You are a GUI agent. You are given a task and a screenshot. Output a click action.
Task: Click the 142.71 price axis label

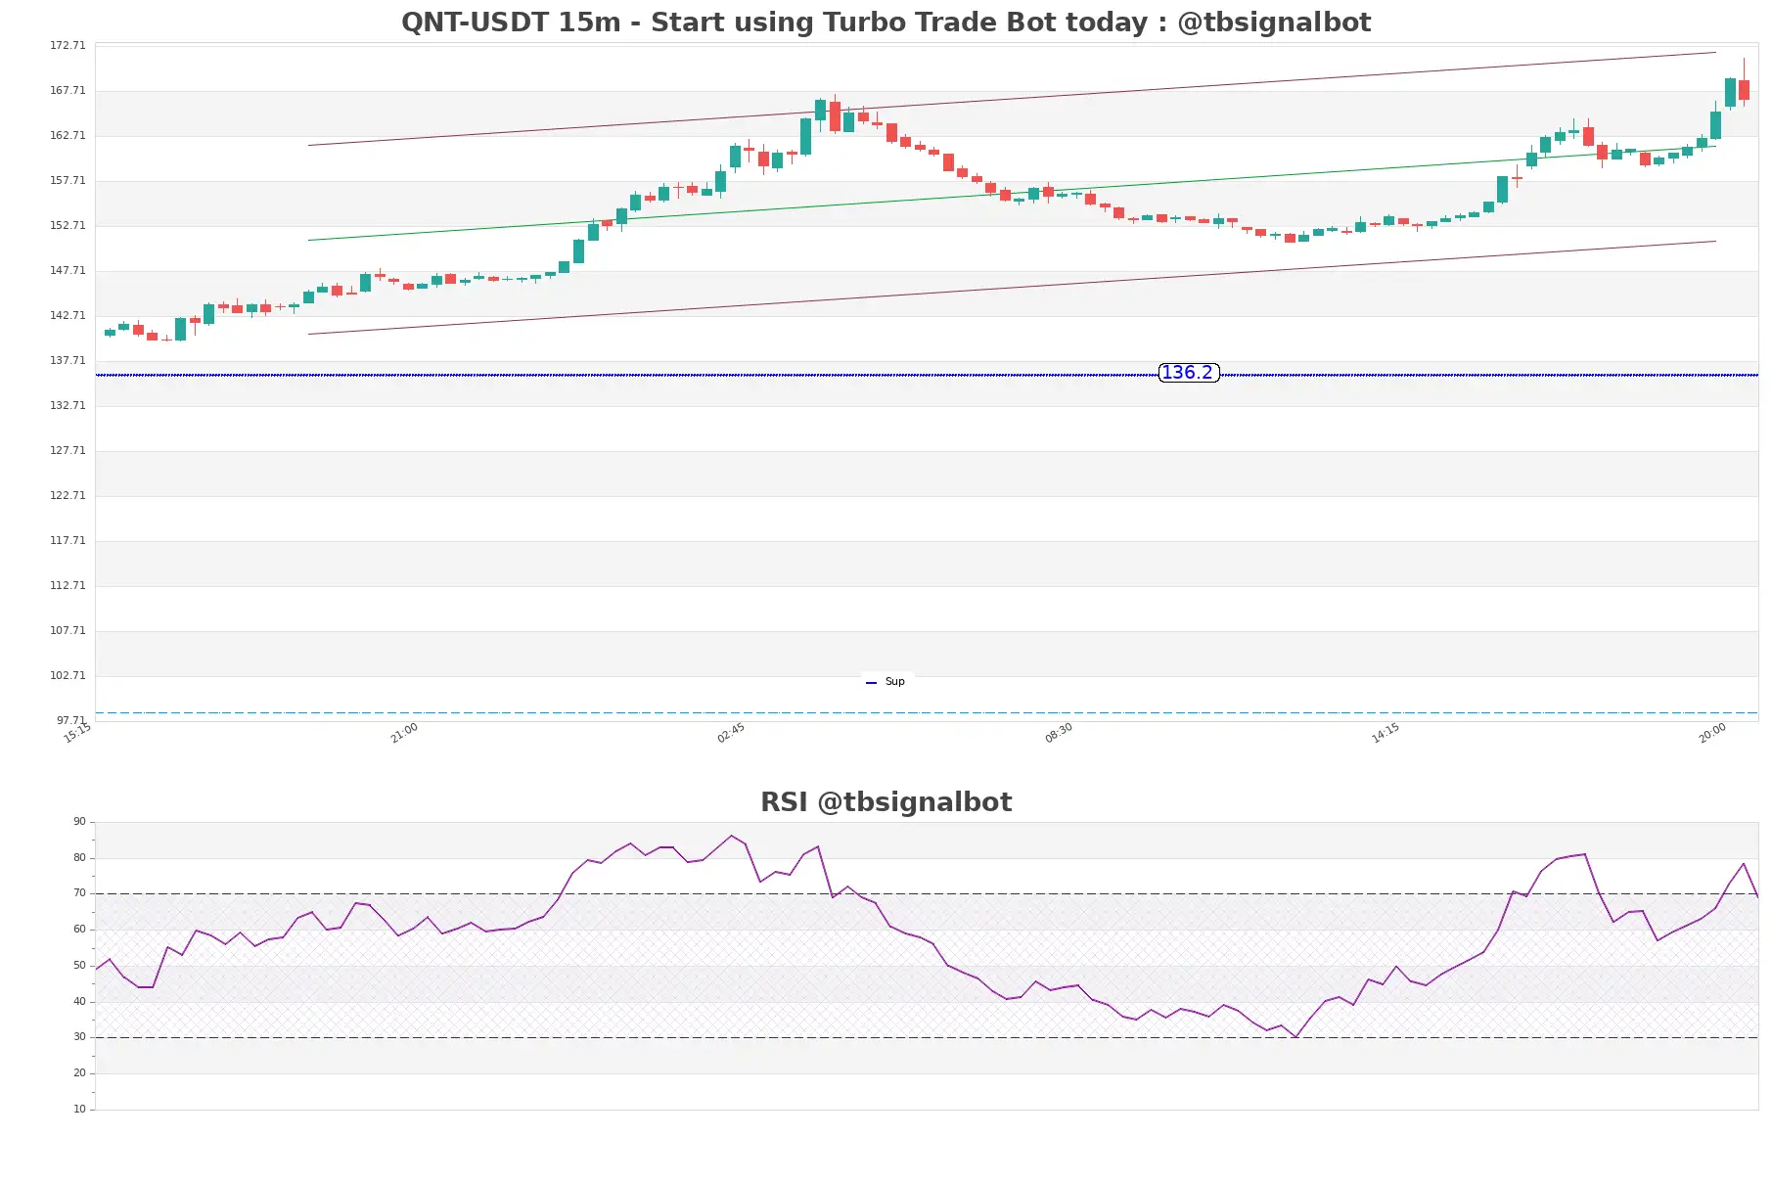68,315
